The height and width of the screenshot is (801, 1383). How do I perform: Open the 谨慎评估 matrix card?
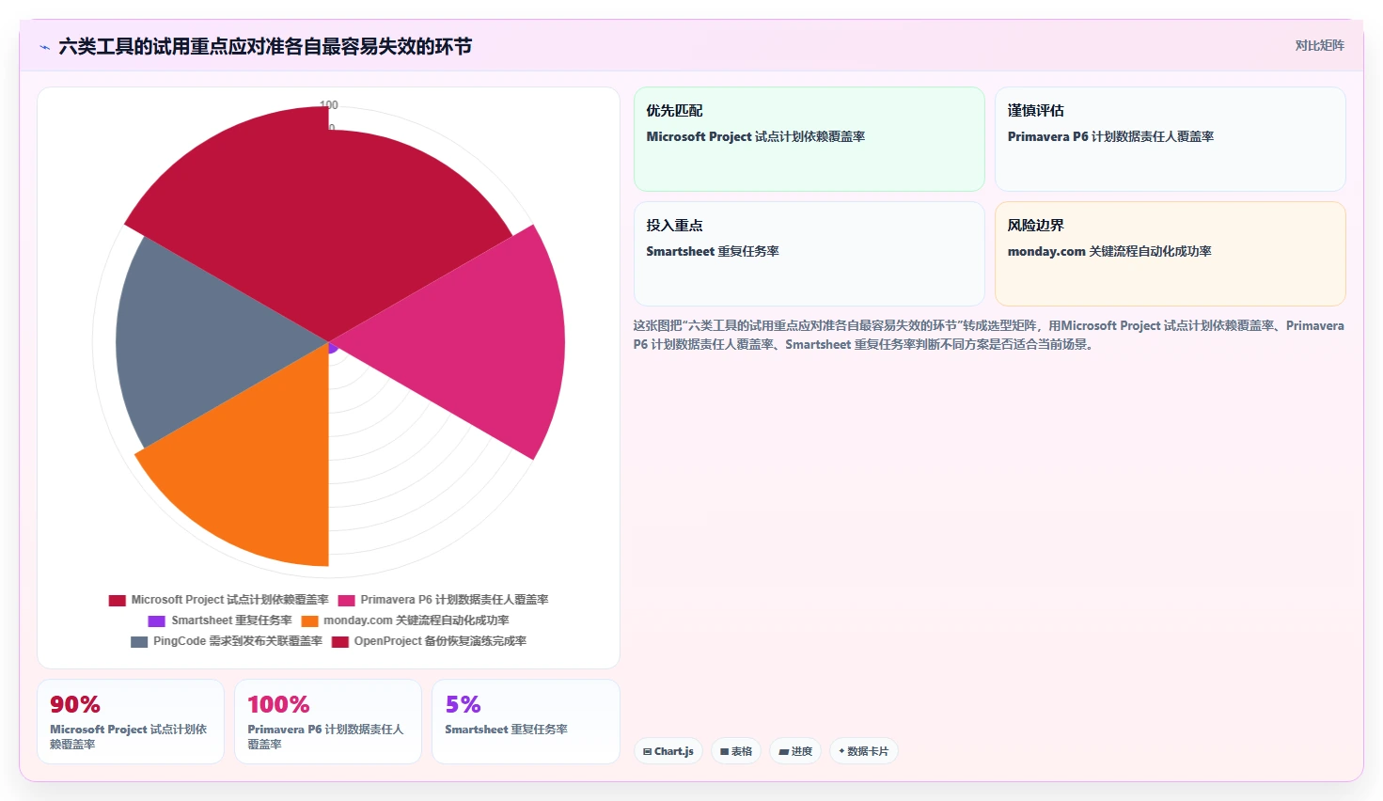pyautogui.click(x=1171, y=139)
